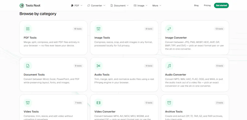The width and height of the screenshot is (247, 120).
Task: Open the PDF Tools category title
Action: (x=30, y=38)
